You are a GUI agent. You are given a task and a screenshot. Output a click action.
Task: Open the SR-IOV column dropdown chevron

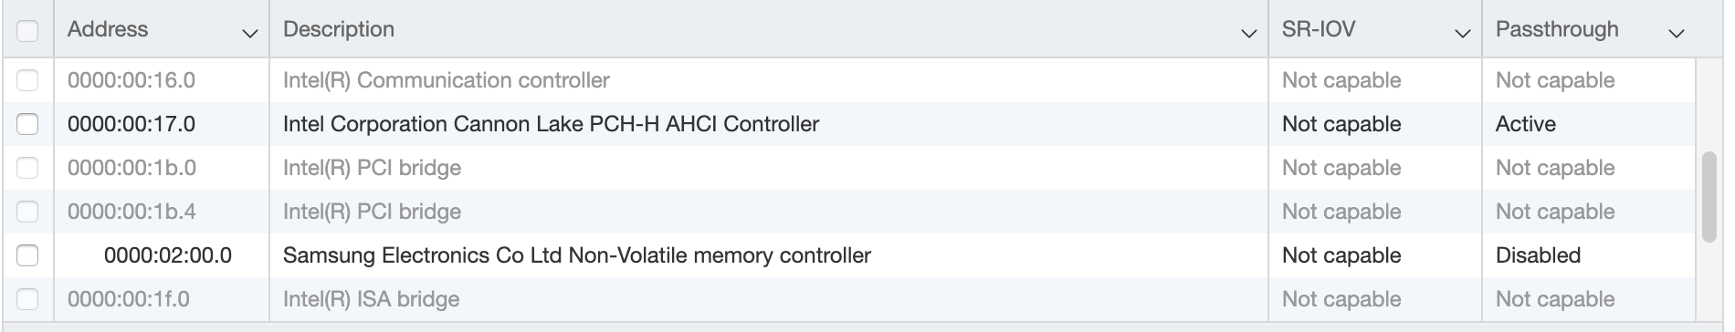pyautogui.click(x=1462, y=34)
